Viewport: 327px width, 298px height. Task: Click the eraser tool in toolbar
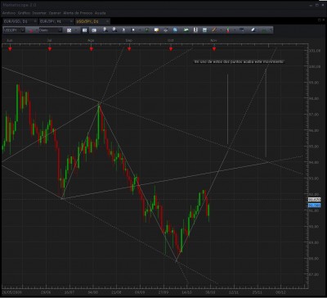[x=253, y=30]
